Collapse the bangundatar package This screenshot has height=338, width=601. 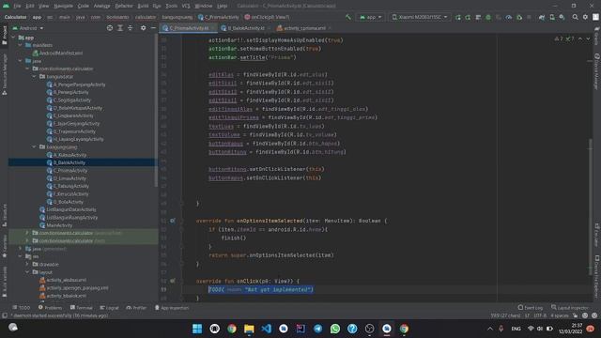pos(34,77)
